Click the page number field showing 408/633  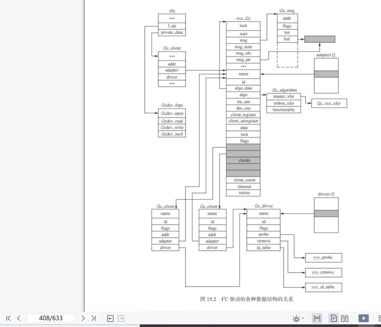coord(51,318)
